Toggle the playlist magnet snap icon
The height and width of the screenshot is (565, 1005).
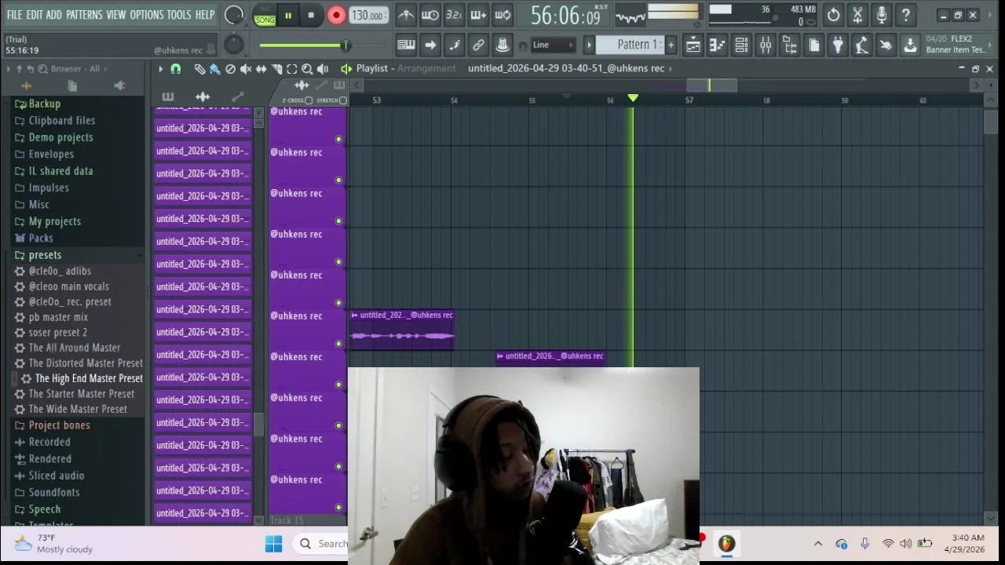[176, 69]
